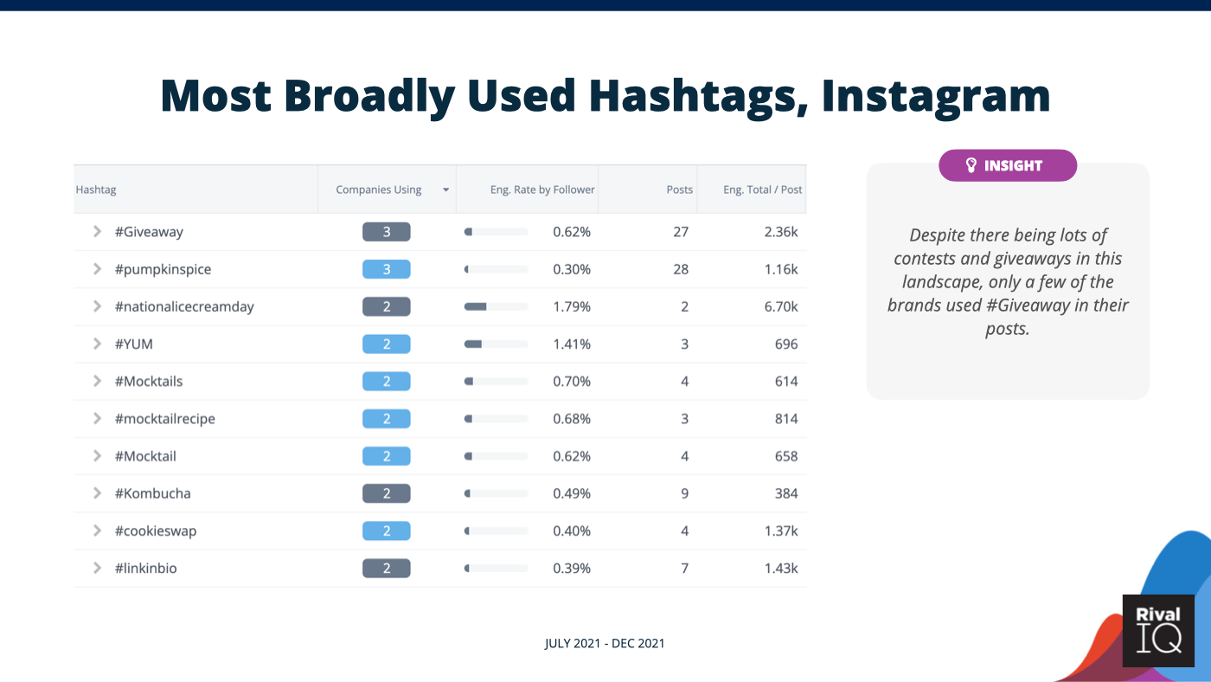This screenshot has width=1211, height=682.
Task: Click the #nationalicecreamday engagement rate bar
Action: (496, 306)
